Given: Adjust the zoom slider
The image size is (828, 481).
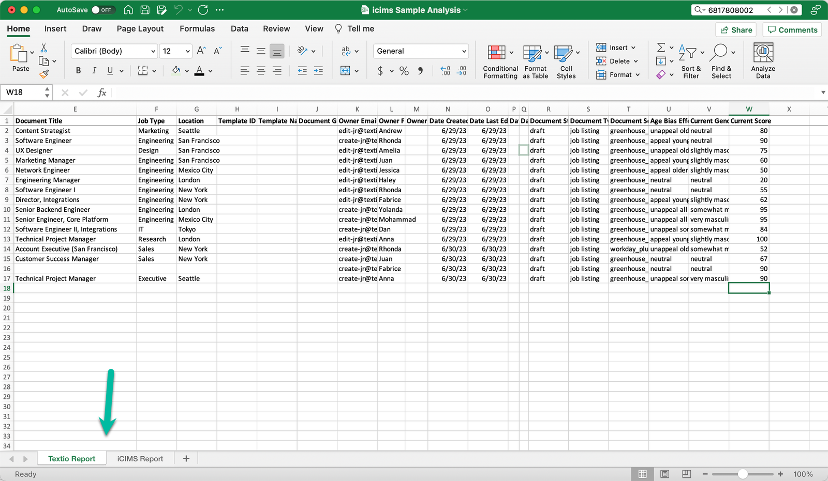Looking at the screenshot, I should point(743,473).
